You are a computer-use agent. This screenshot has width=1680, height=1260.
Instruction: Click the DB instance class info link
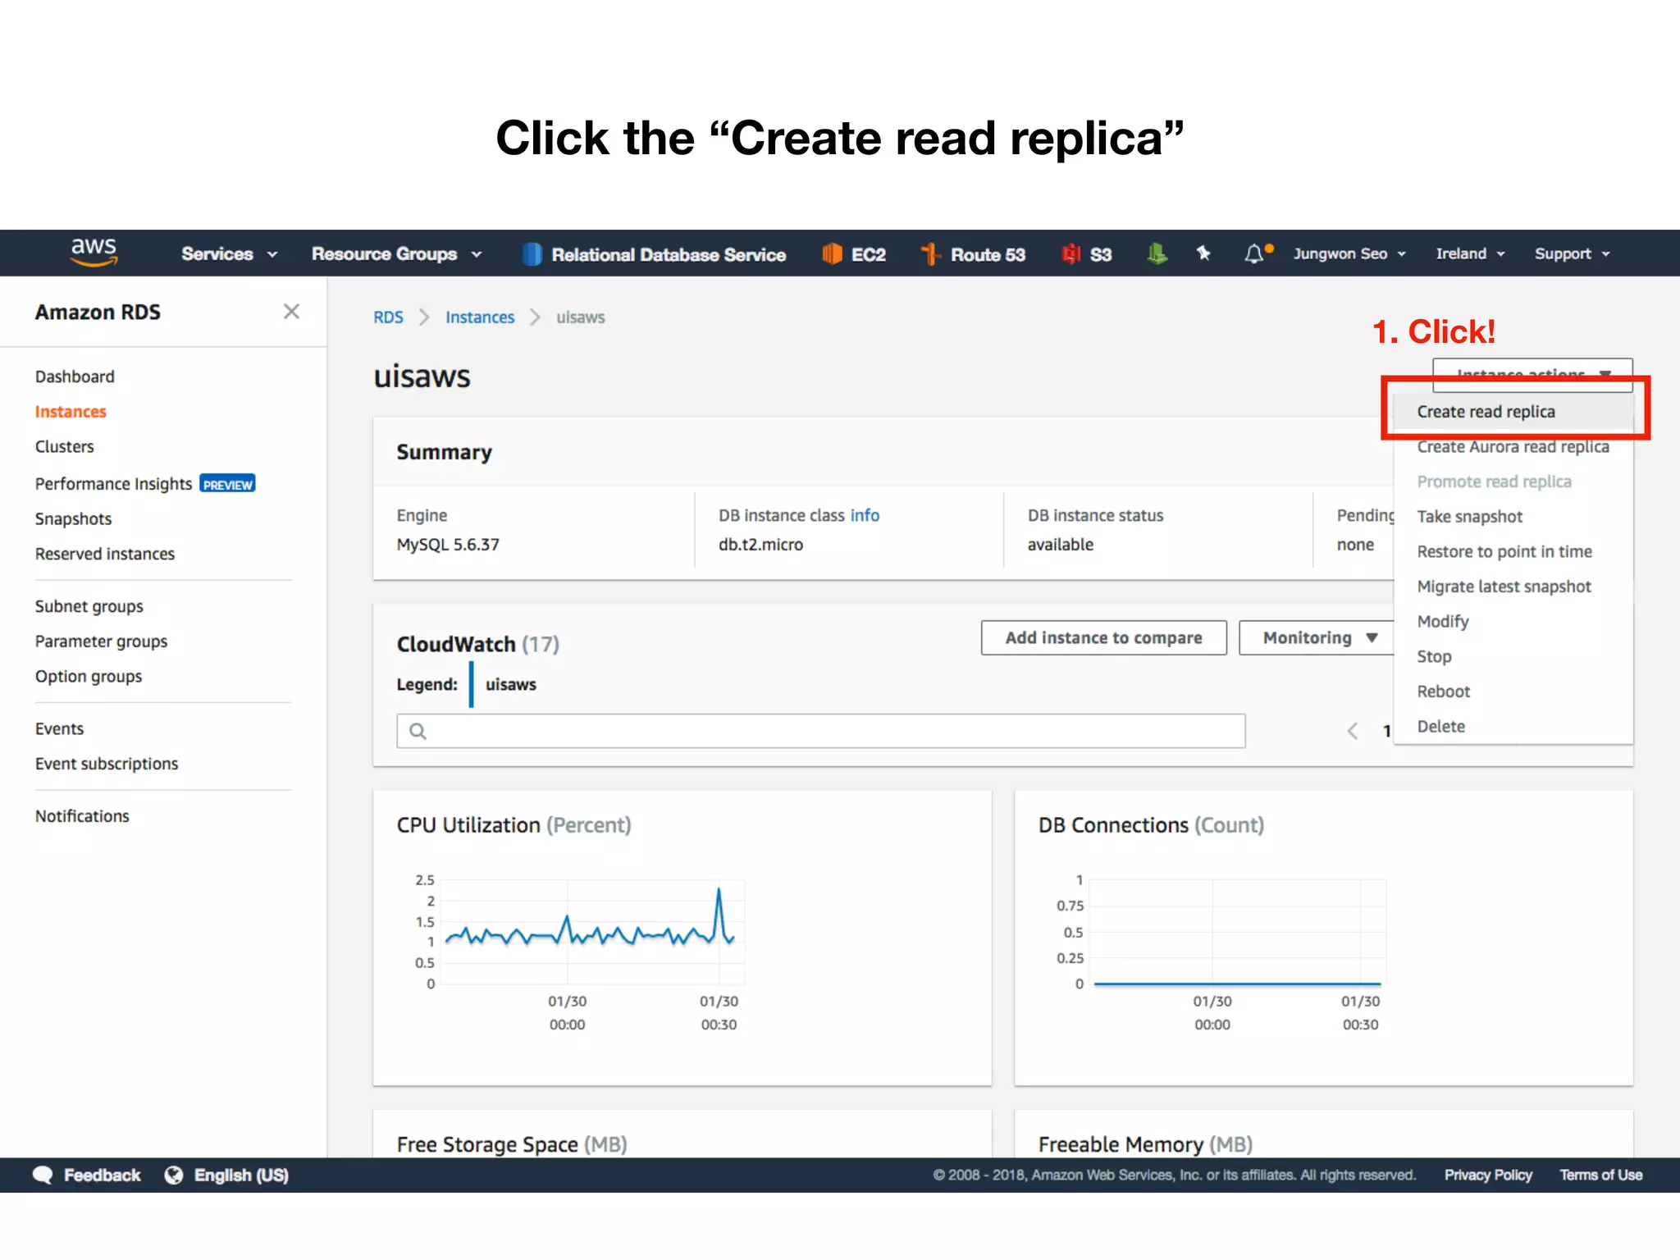(x=865, y=516)
